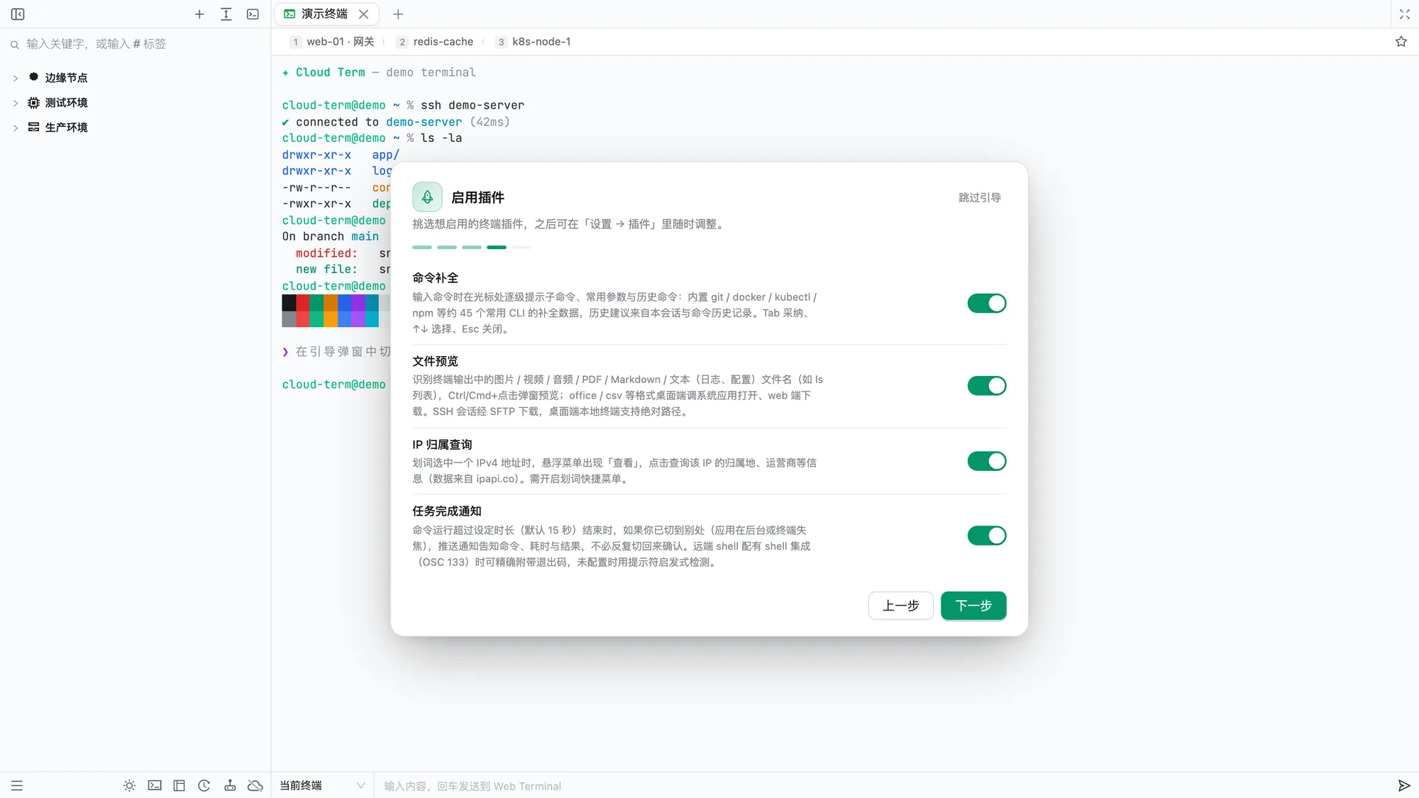Click the terminal icon on 演示终端 tab

(289, 14)
